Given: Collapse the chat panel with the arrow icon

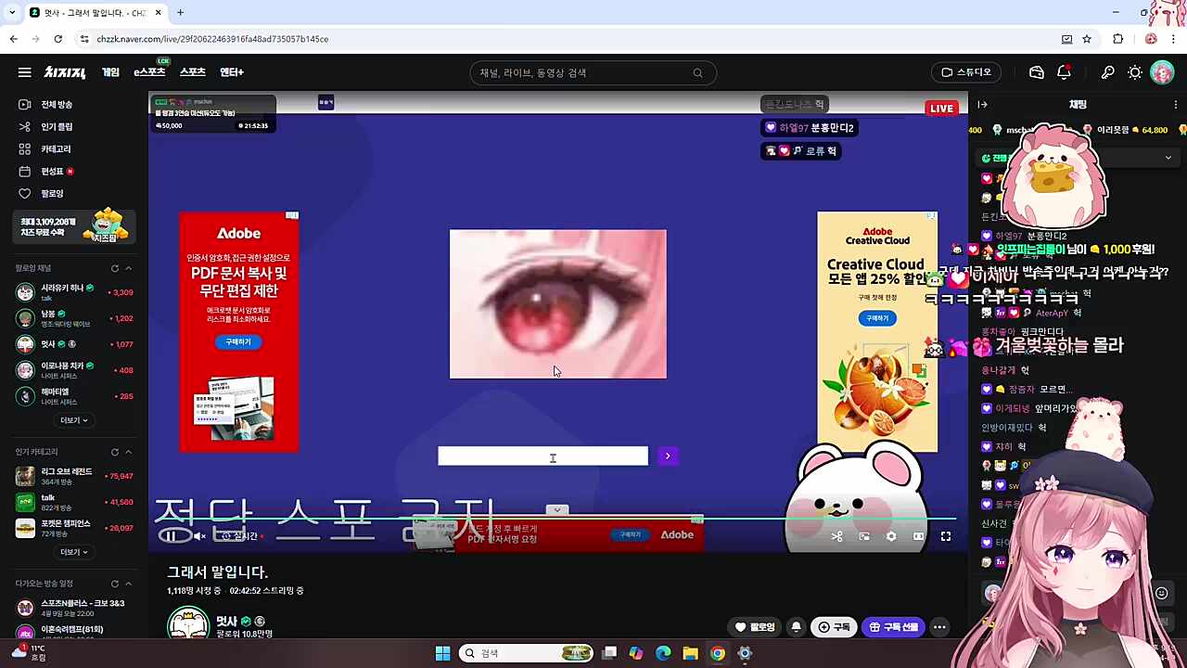Looking at the screenshot, I should (x=983, y=105).
